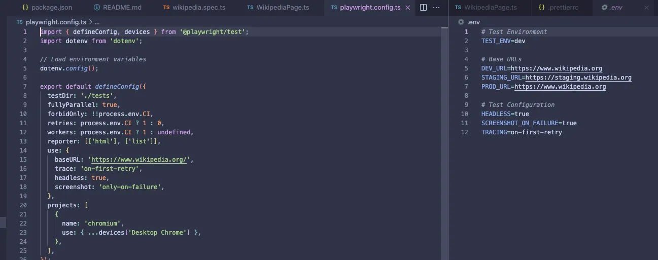Click the package.json file type icon

[25, 8]
